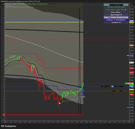Click the orange circle in Confidence row

(x=115, y=20)
